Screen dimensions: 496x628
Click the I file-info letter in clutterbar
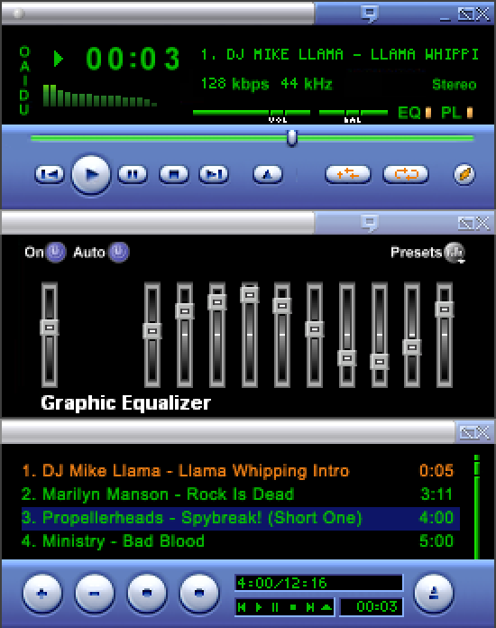tap(24, 80)
